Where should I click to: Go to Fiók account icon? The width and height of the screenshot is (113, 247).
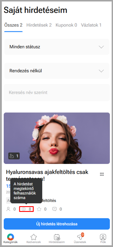click(x=103, y=237)
